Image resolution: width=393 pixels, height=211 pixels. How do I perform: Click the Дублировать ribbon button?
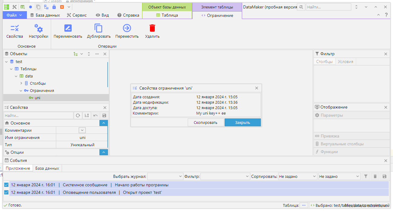click(x=99, y=31)
